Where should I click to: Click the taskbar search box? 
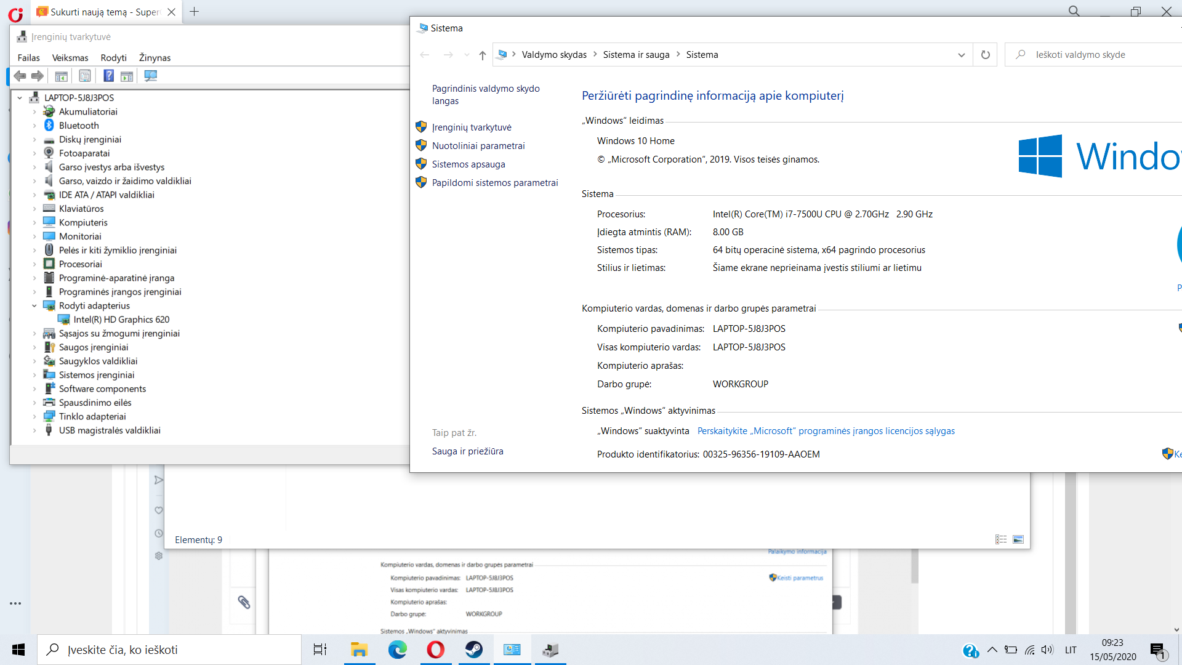169,650
